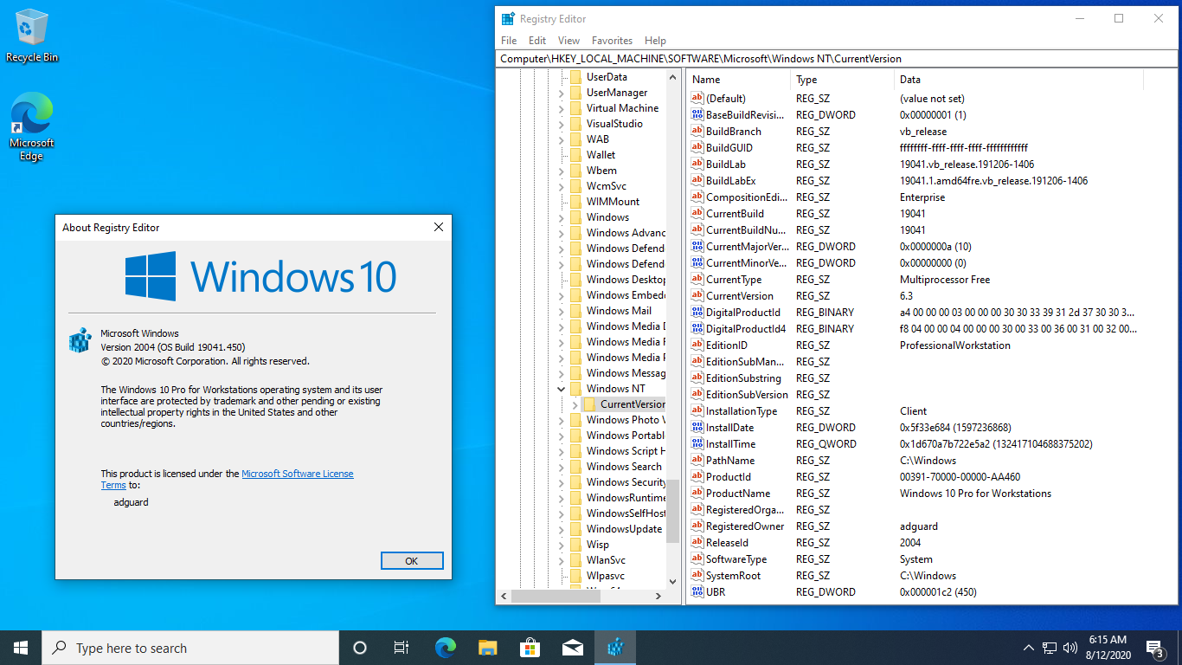This screenshot has height=665, width=1182.
Task: Sort by the Type column header
Action: [843, 80]
